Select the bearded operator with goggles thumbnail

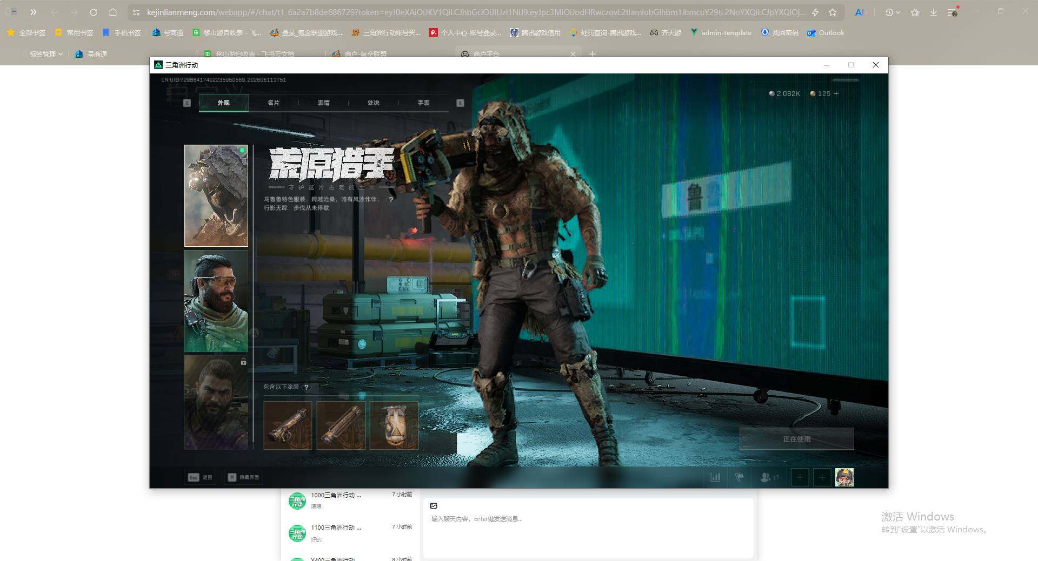pos(216,301)
